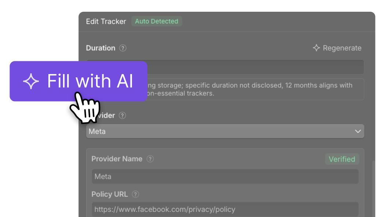Screen dimensions: 385x217
Task: Click the Edit Tracker title
Action: click(106, 21)
